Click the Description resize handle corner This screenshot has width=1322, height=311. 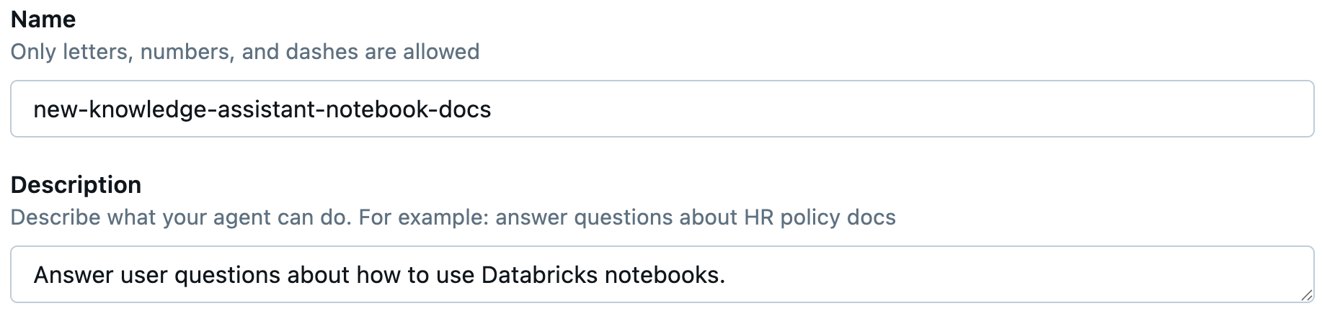click(x=1305, y=294)
